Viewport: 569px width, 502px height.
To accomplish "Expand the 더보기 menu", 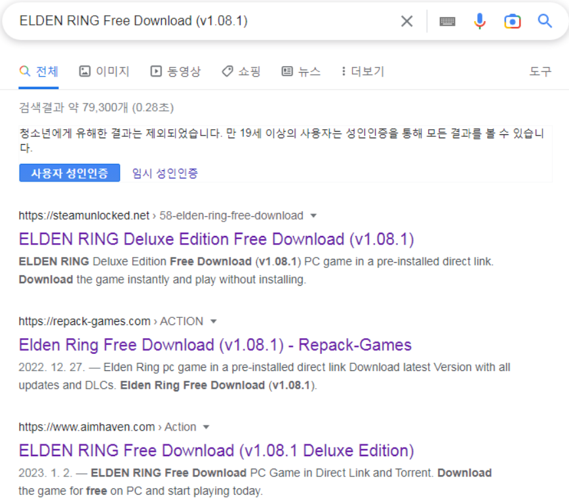I will [363, 71].
